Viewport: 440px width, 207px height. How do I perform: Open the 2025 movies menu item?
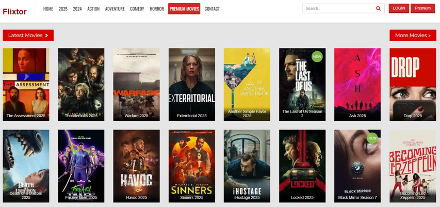[x=63, y=9]
